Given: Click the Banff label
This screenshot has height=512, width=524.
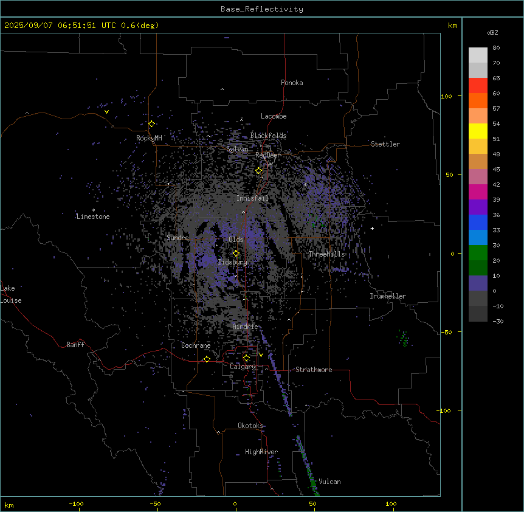Looking at the screenshot, I should tap(75, 345).
